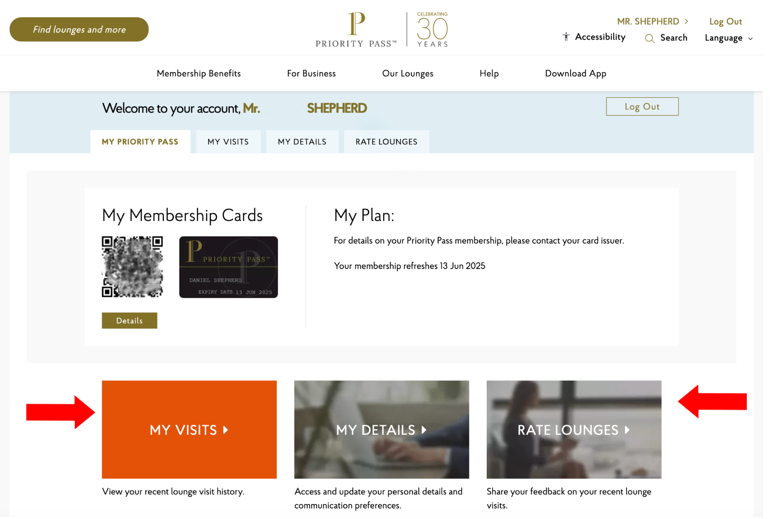Click the Log Out button

[642, 106]
